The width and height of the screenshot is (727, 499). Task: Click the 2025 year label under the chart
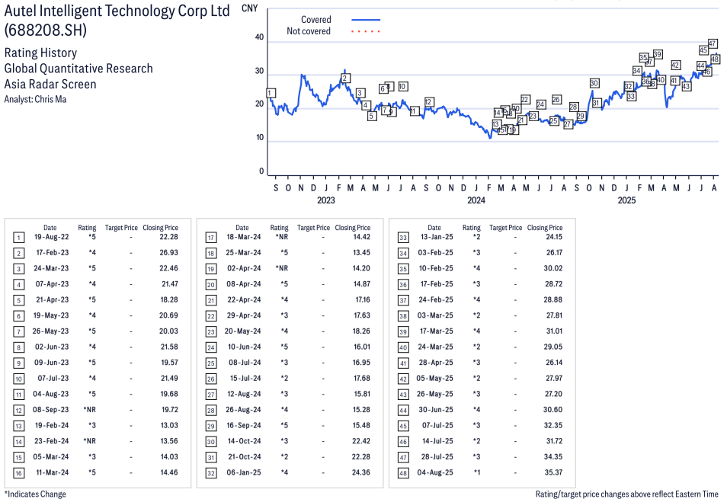tap(626, 200)
